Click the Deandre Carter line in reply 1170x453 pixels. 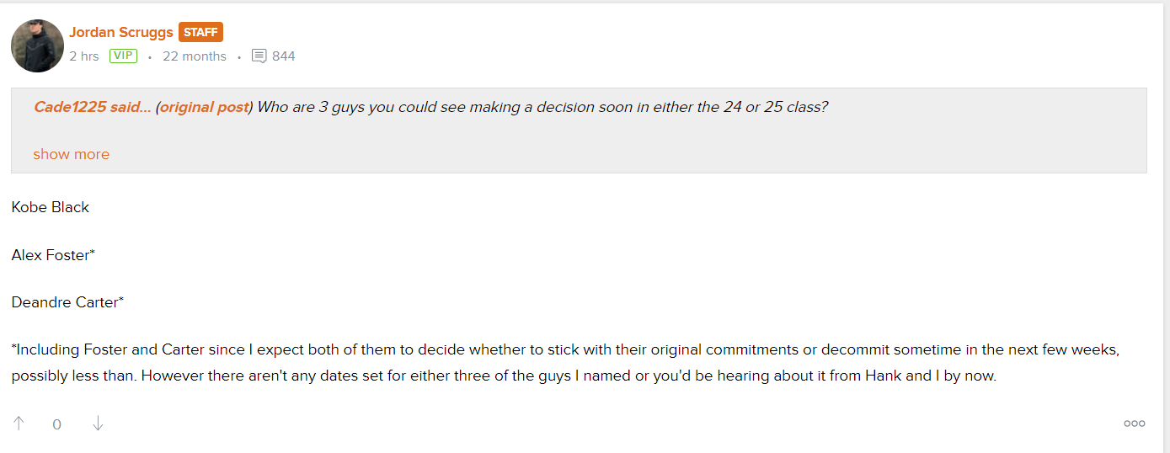point(67,302)
